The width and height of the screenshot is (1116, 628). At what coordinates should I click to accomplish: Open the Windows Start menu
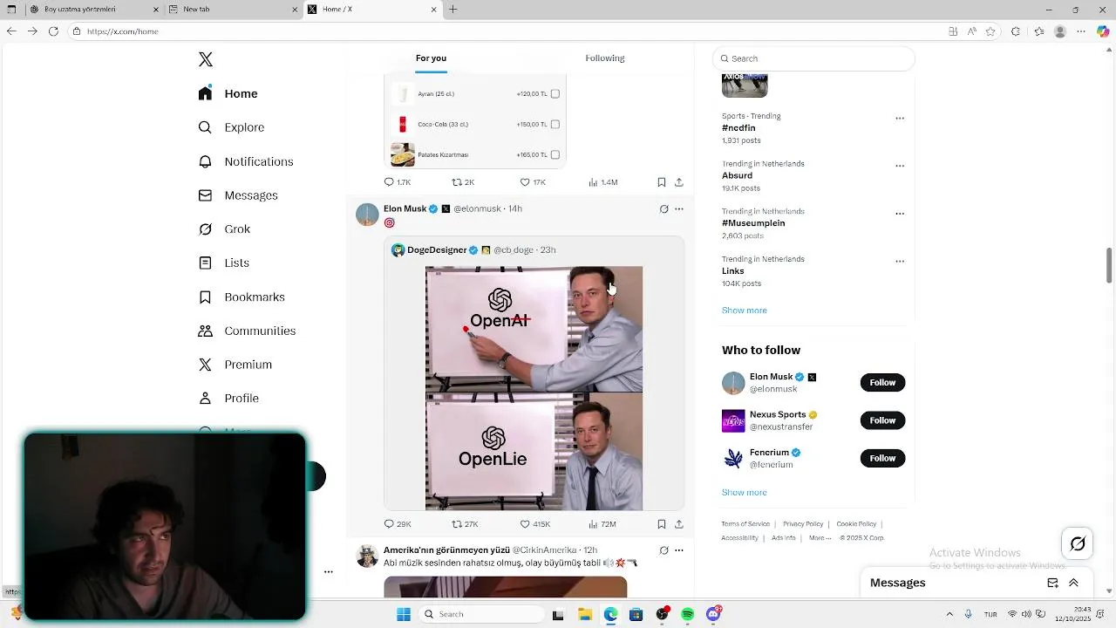(x=404, y=614)
